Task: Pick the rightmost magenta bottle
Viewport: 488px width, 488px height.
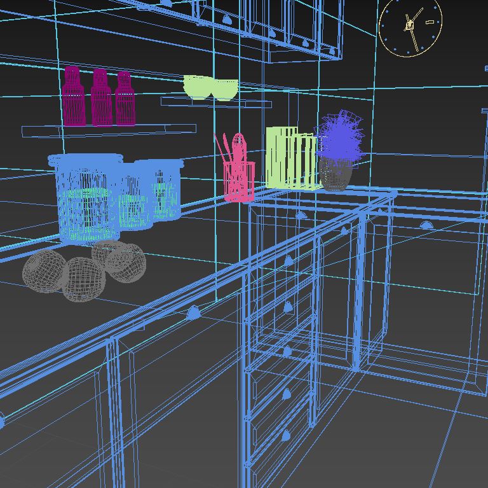Action: pos(125,99)
